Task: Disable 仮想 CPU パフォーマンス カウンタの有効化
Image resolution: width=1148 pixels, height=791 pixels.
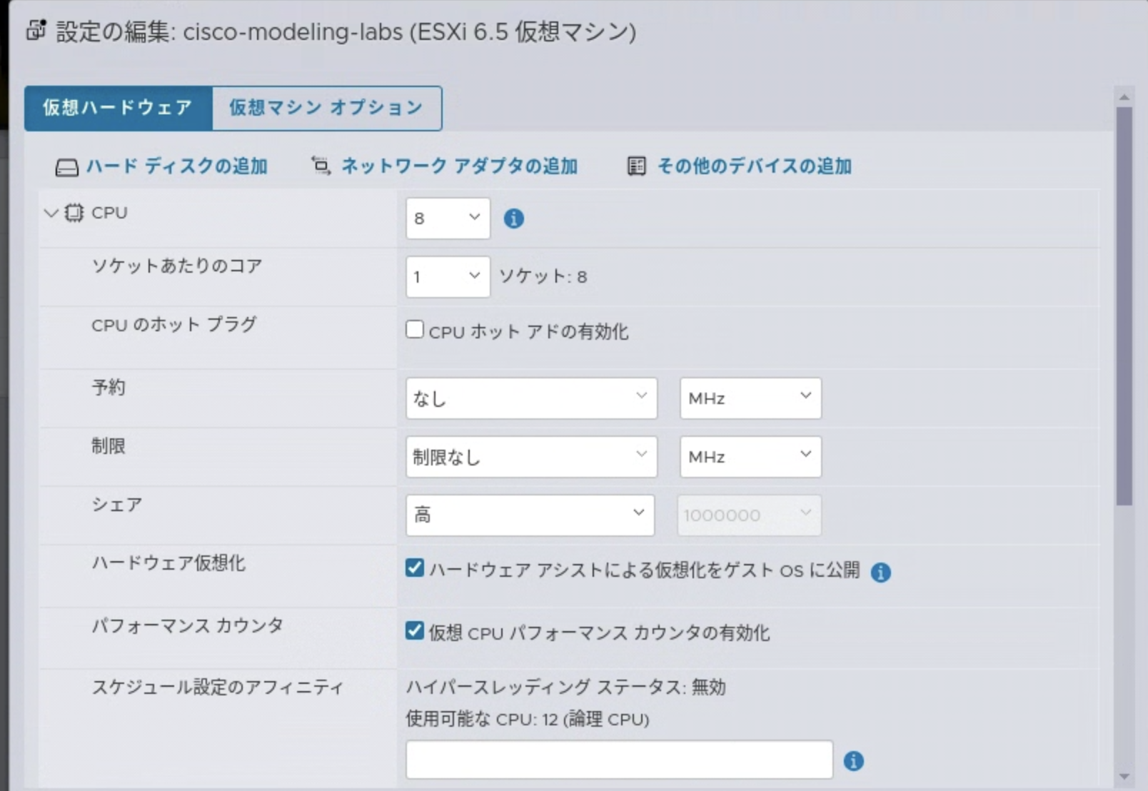Action: [x=415, y=632]
